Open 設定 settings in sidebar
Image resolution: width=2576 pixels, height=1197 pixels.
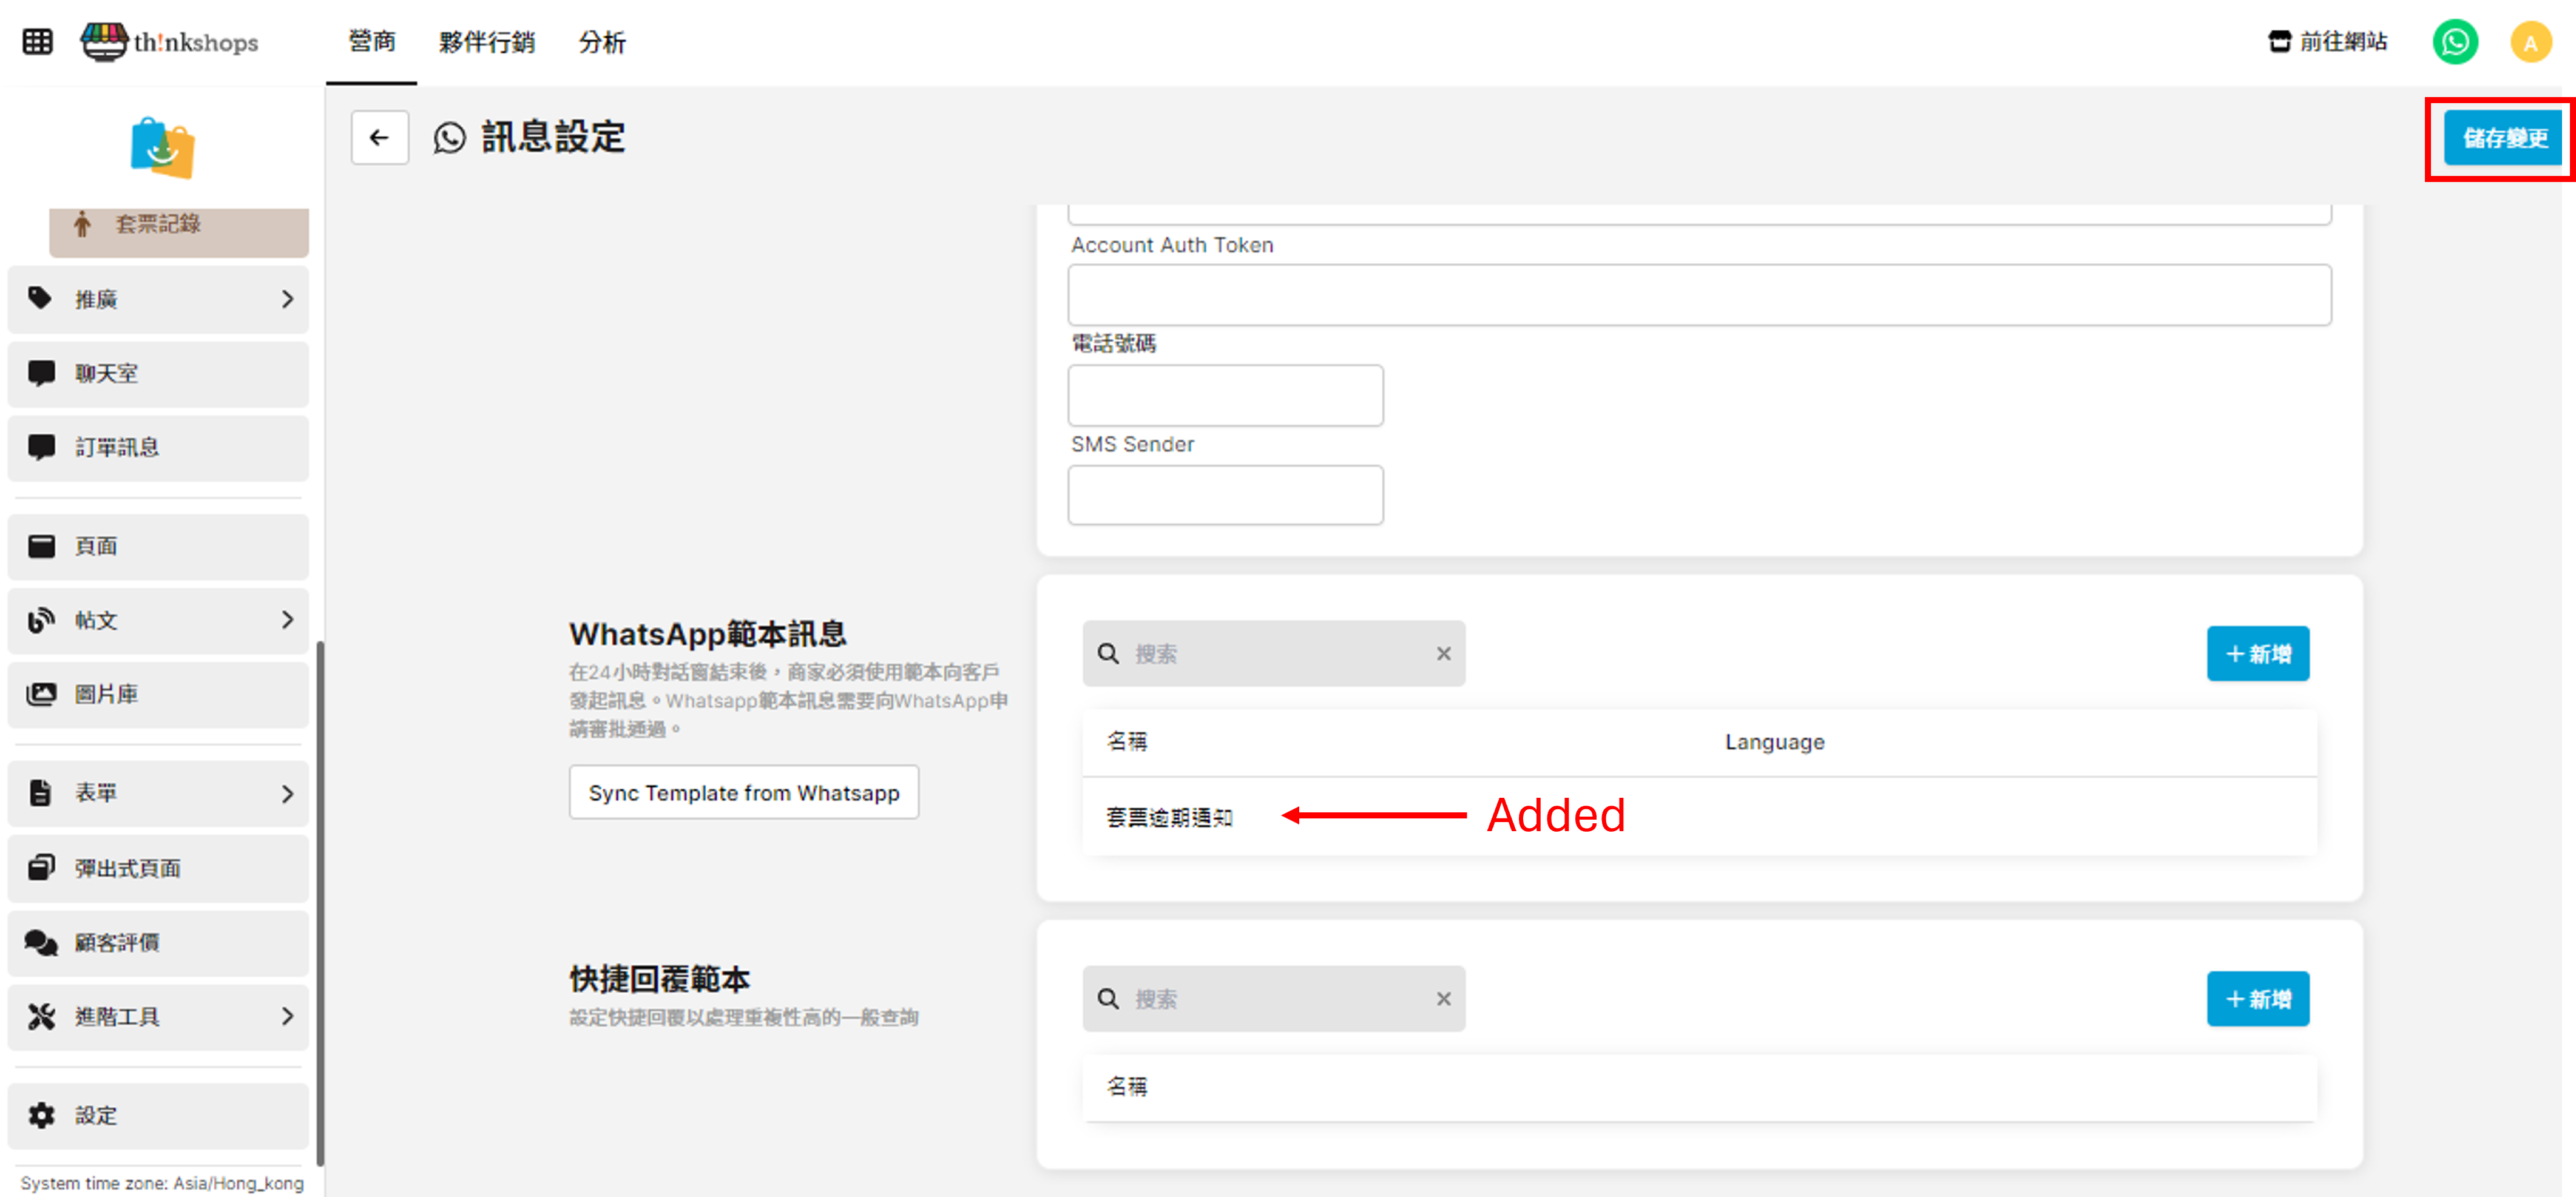(158, 1115)
